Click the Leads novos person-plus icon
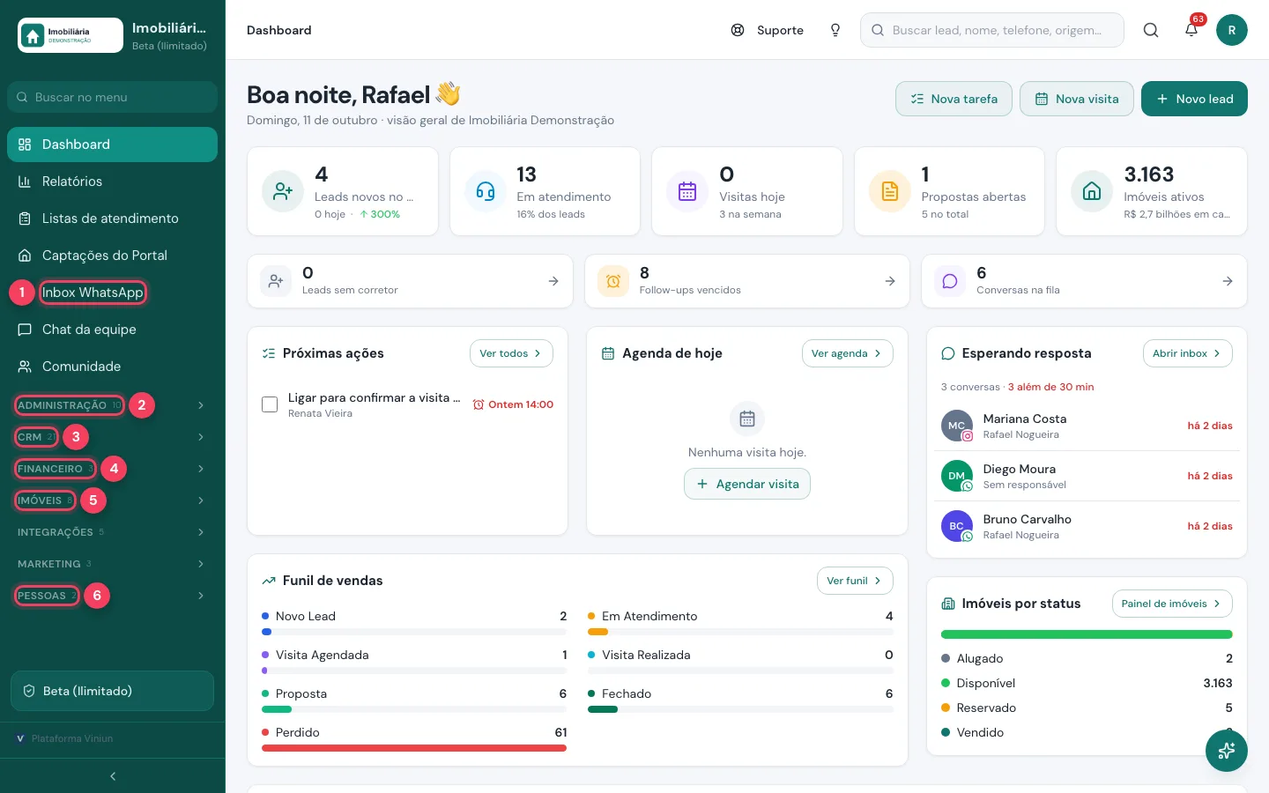This screenshot has width=1269, height=793. click(x=283, y=191)
